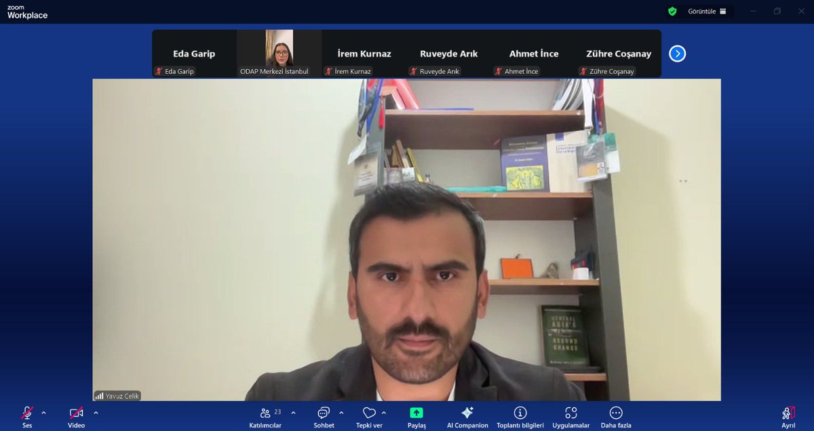
Task: Select ODAP Merkezi İstanbul video thumbnail
Action: (x=279, y=54)
